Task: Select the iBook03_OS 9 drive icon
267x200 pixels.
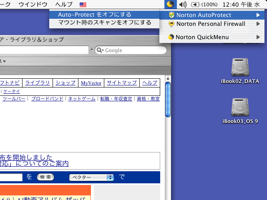Action: pos(240,107)
